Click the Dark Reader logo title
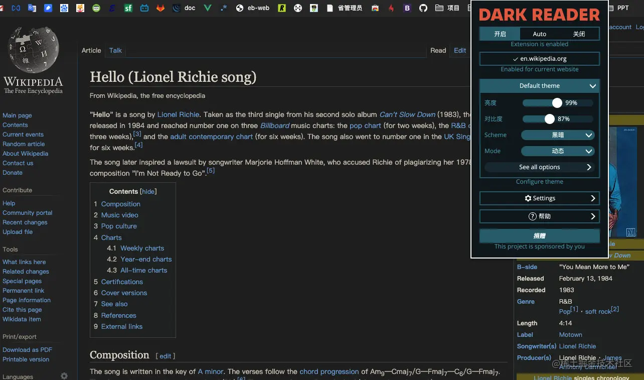Image resolution: width=644 pixels, height=380 pixels. [540, 15]
